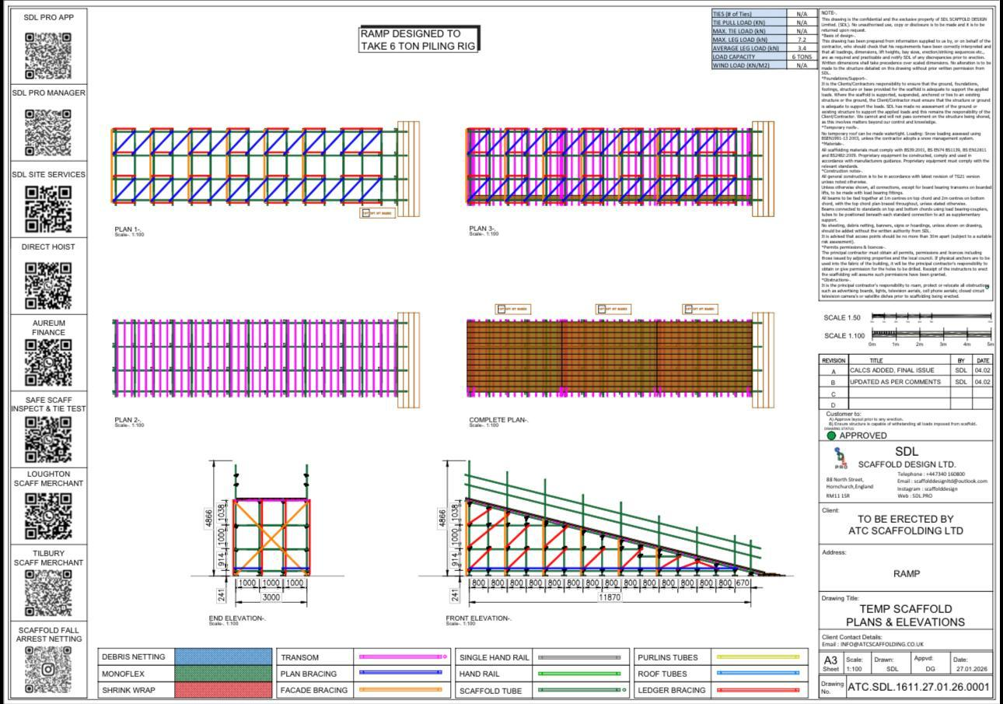Click the orange FACADE BRACING legend line sample
This screenshot has height=704, width=1003.
click(x=400, y=690)
